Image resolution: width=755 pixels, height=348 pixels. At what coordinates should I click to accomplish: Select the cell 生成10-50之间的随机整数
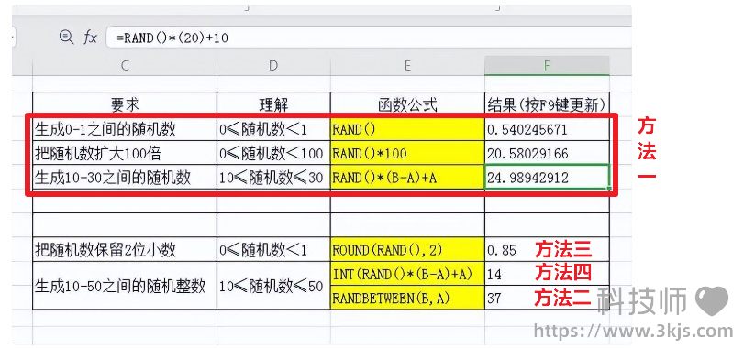[125, 286]
